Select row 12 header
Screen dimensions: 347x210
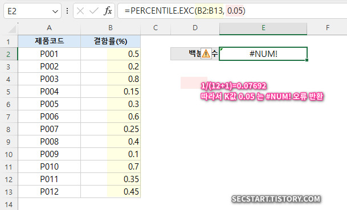click(9, 179)
